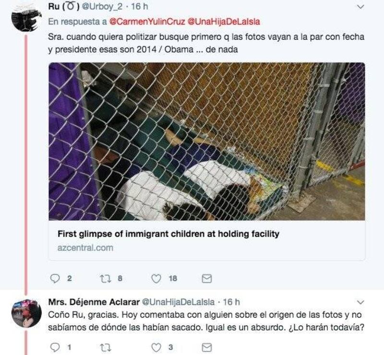The width and height of the screenshot is (384, 355).
Task: Open @UnaHijaDeLaIsla mention in reply header
Action: click(x=224, y=22)
